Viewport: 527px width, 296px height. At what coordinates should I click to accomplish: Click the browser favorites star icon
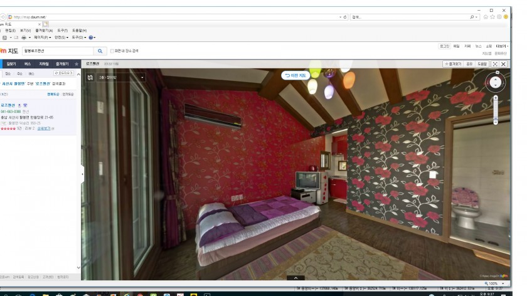click(492, 17)
